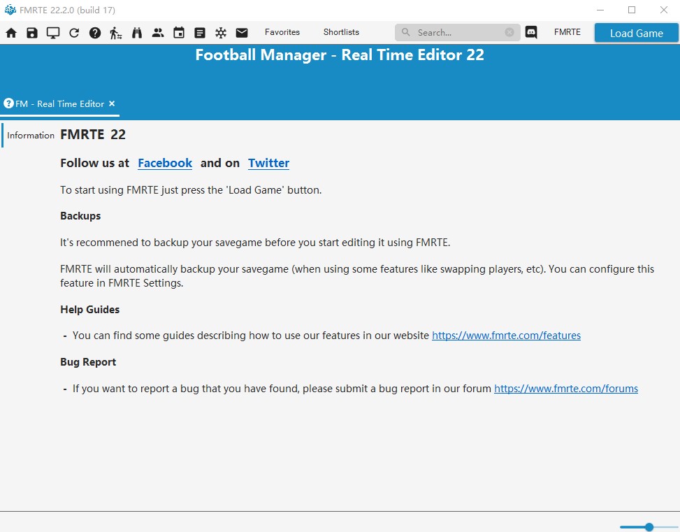Minimize the FMRTE window

[600, 10]
